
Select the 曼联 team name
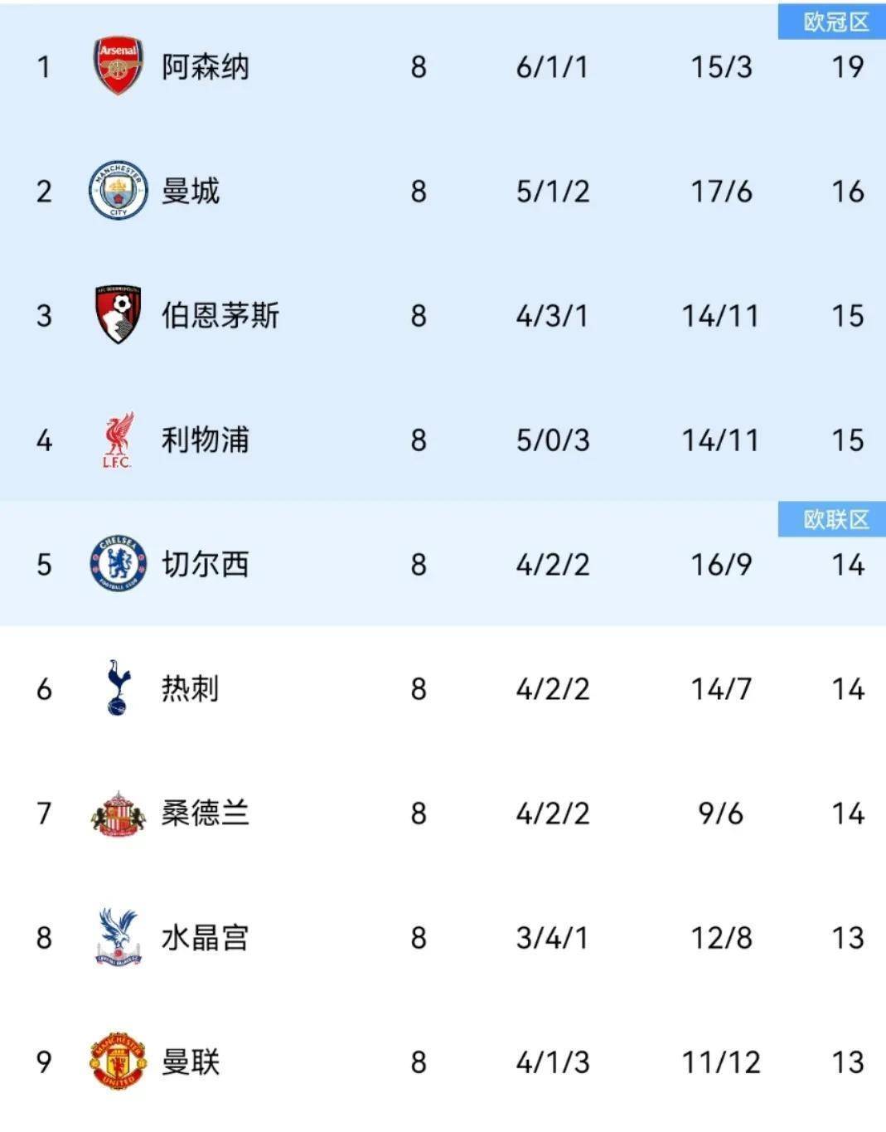click(191, 1062)
